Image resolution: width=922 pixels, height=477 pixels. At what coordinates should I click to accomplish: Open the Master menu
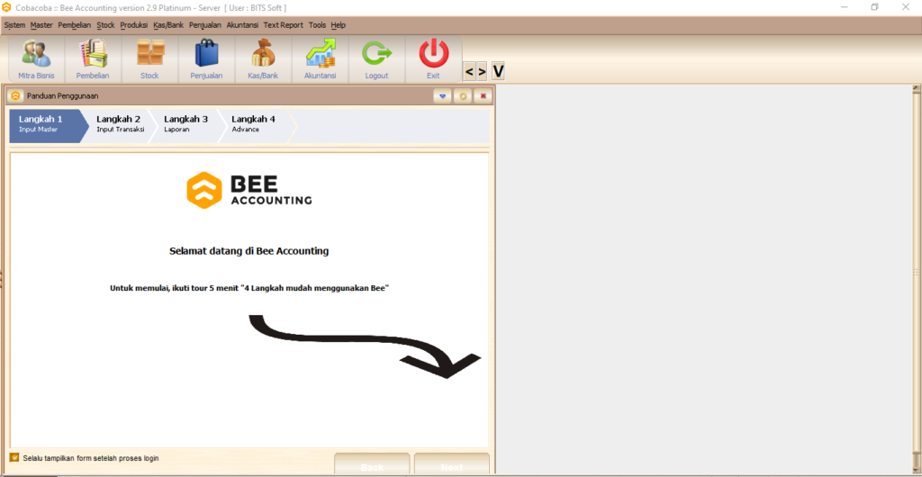41,25
